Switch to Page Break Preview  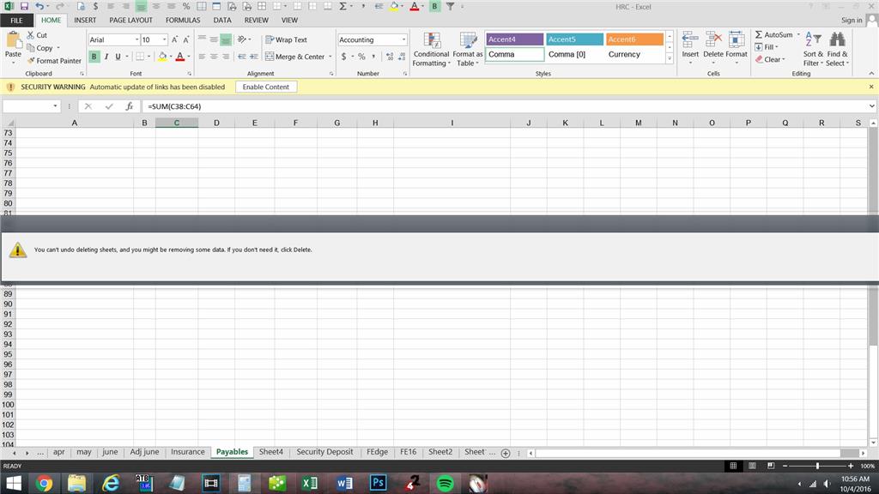771,466
